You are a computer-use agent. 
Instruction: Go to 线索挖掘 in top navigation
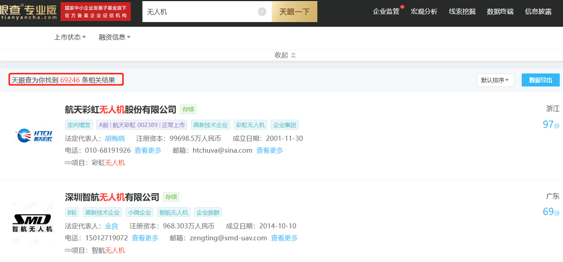[x=462, y=11]
